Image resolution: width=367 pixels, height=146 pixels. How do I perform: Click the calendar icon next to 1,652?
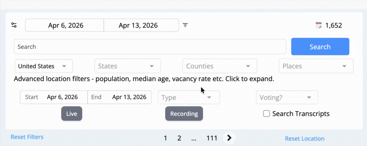point(319,25)
